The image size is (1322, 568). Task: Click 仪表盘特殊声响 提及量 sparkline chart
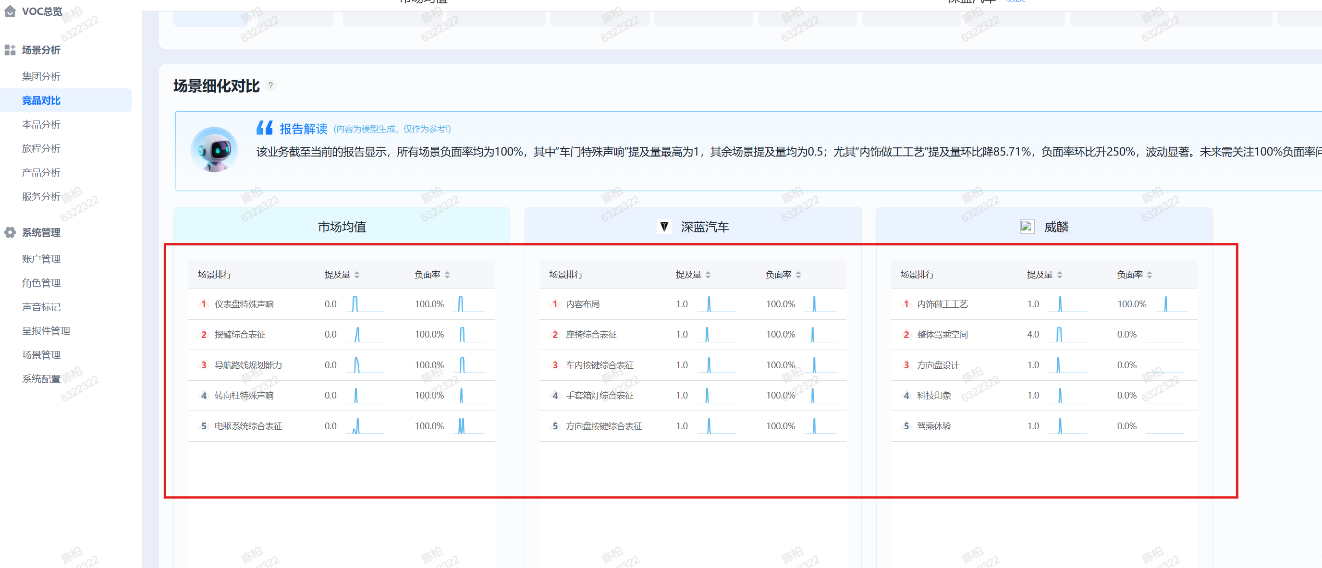365,304
